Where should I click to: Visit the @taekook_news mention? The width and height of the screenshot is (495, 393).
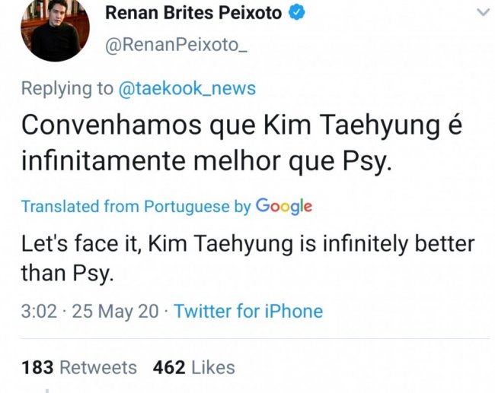pyautogui.click(x=187, y=88)
